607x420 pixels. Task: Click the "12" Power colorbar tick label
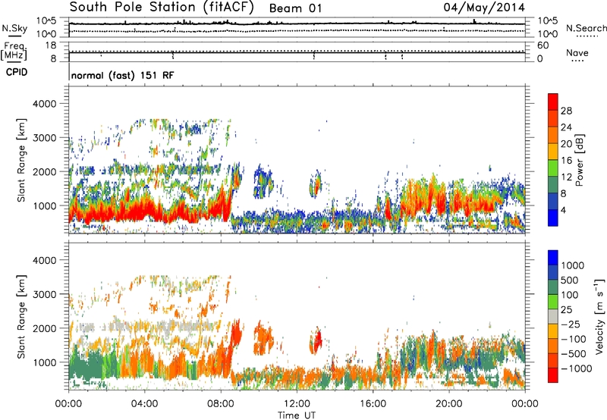566,177
